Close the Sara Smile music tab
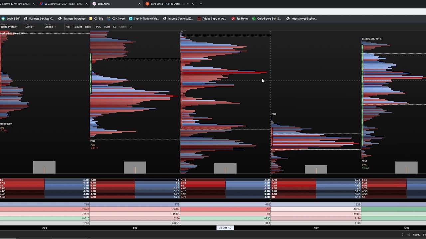 point(192,4)
